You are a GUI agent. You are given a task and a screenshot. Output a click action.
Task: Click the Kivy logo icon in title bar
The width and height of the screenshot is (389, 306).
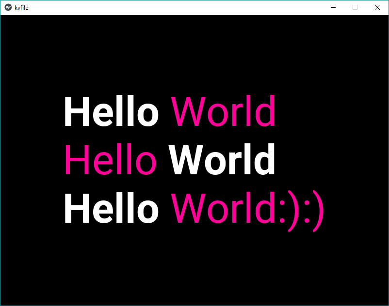(x=8, y=7)
